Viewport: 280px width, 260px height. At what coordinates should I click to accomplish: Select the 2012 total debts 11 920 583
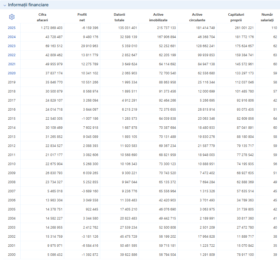tap(128, 146)
